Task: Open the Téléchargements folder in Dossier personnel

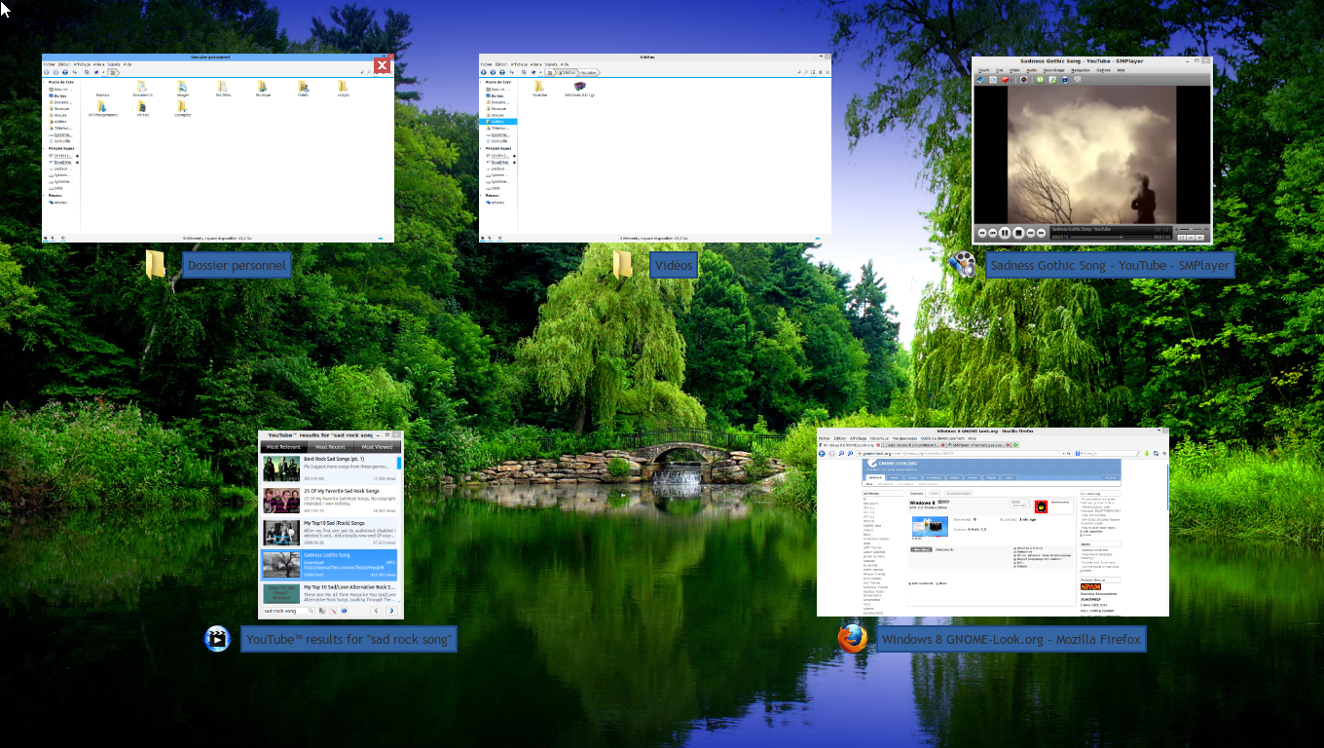Action: click(102, 108)
